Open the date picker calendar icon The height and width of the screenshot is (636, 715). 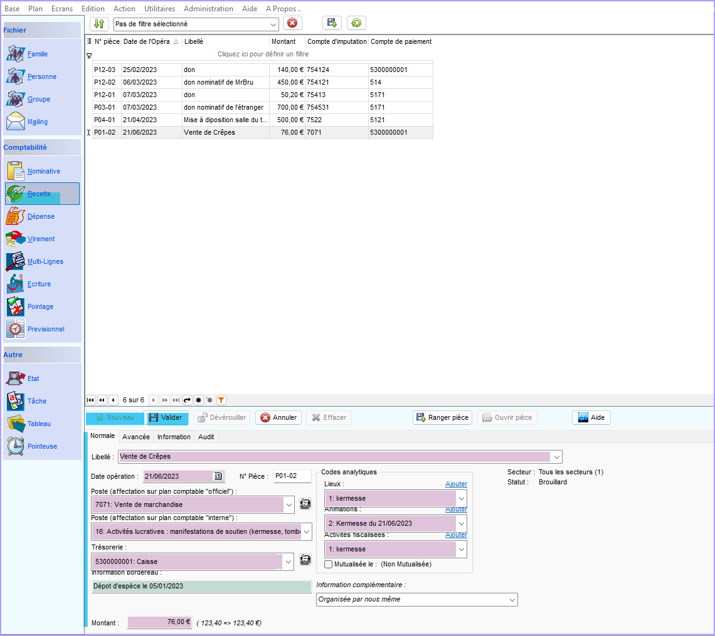218,476
